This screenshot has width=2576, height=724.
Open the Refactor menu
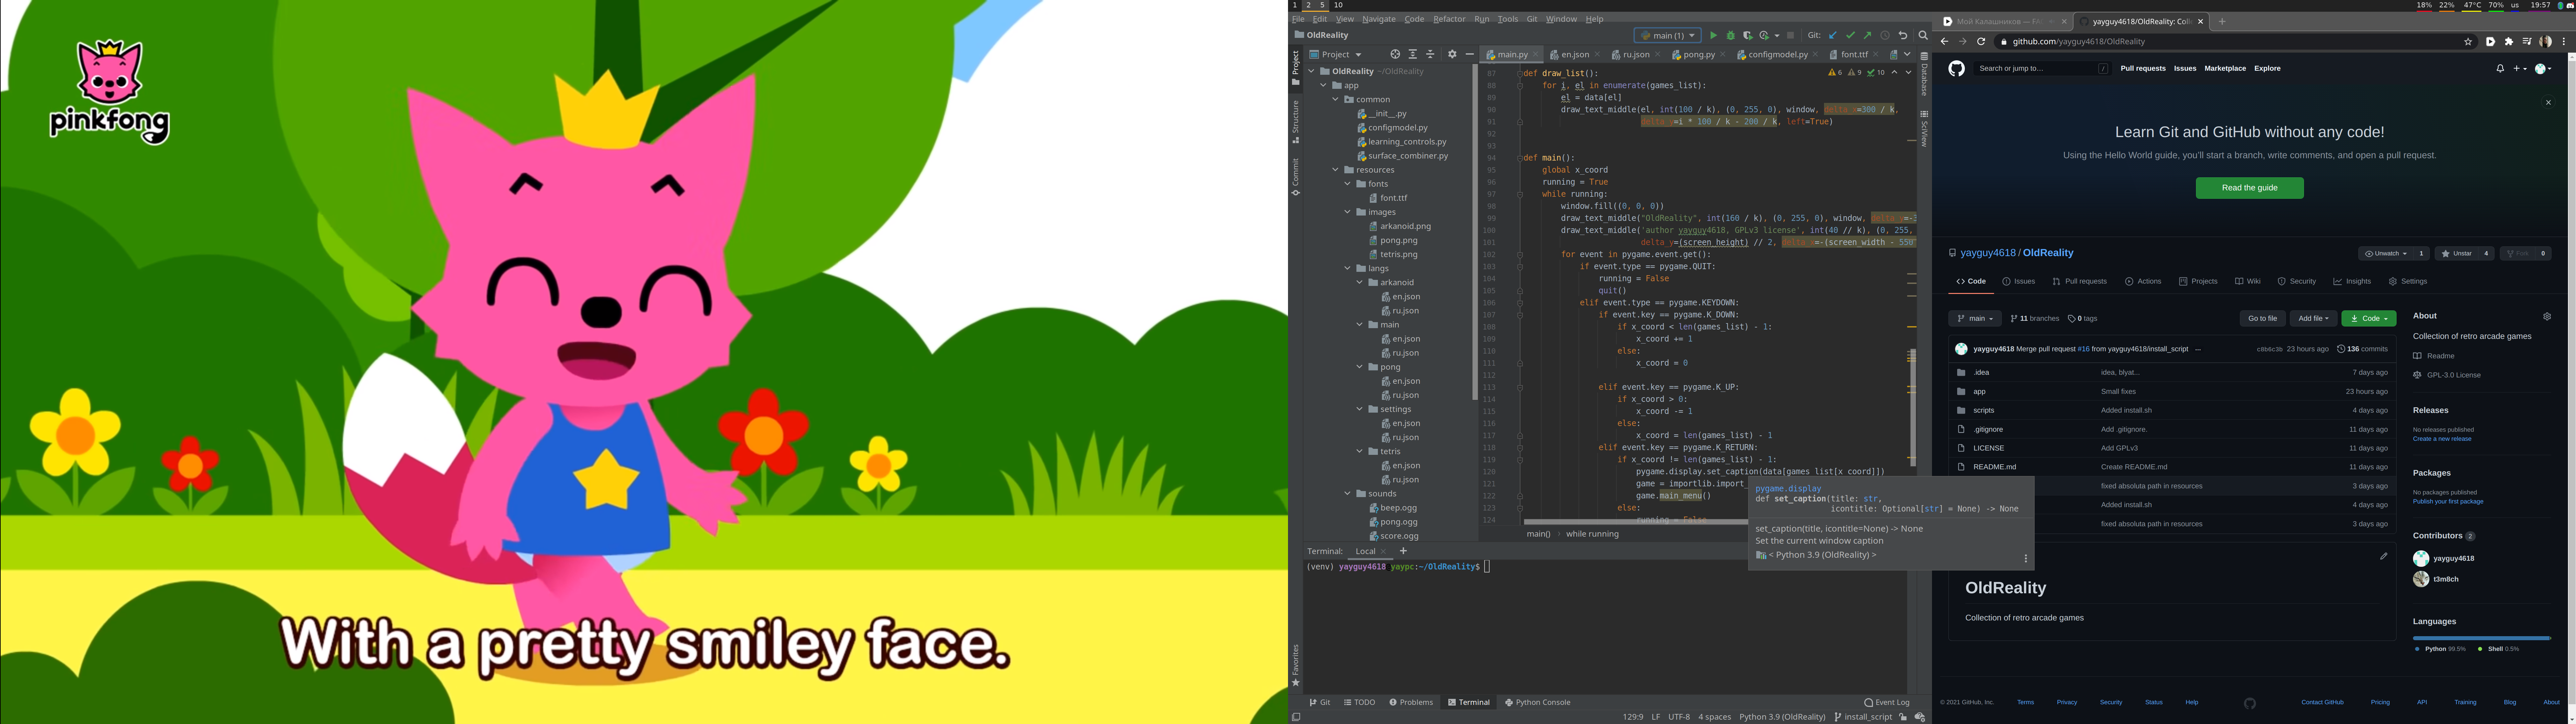pyautogui.click(x=1449, y=19)
